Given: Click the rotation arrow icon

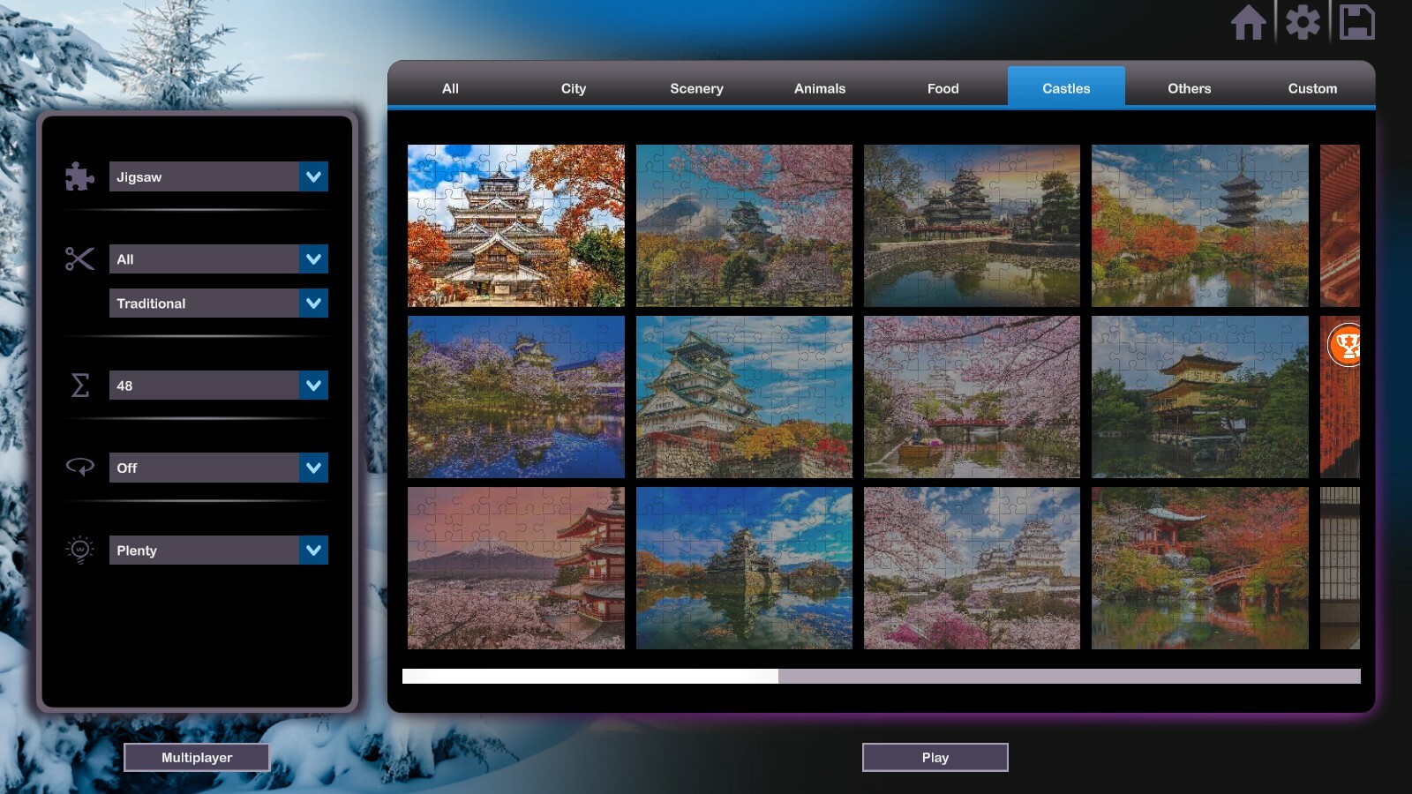Looking at the screenshot, I should click(x=79, y=468).
